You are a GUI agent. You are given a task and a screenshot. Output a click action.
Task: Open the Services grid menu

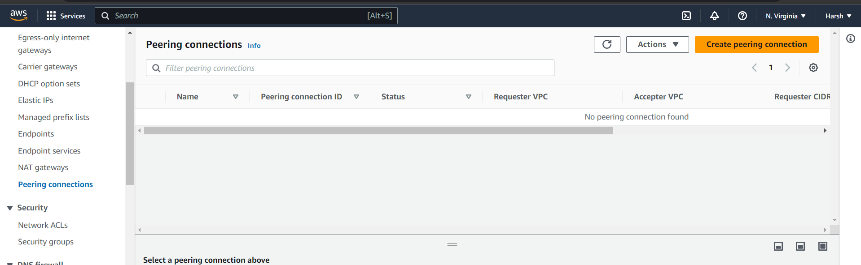click(x=51, y=16)
